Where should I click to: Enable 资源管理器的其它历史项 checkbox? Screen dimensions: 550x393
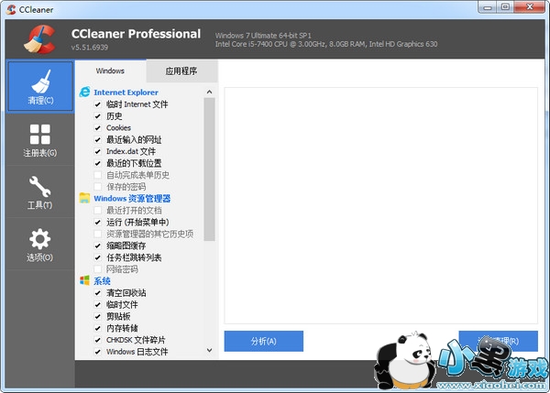pyautogui.click(x=98, y=234)
